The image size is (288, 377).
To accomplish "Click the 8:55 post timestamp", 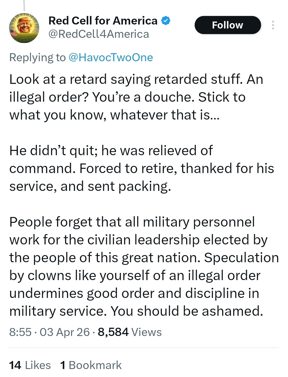I will [20, 332].
